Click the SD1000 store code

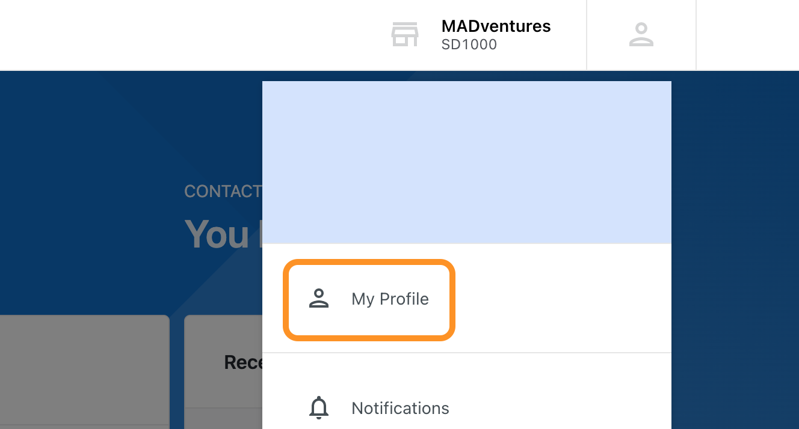[469, 45]
